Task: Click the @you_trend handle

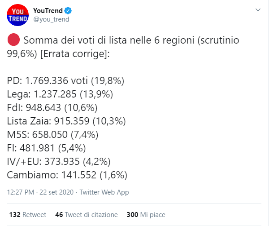Action: [51, 20]
